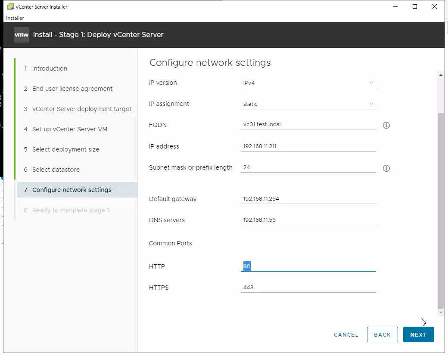Image resolution: width=448 pixels, height=356 pixels.
Task: Open the Installer menu
Action: click(15, 18)
